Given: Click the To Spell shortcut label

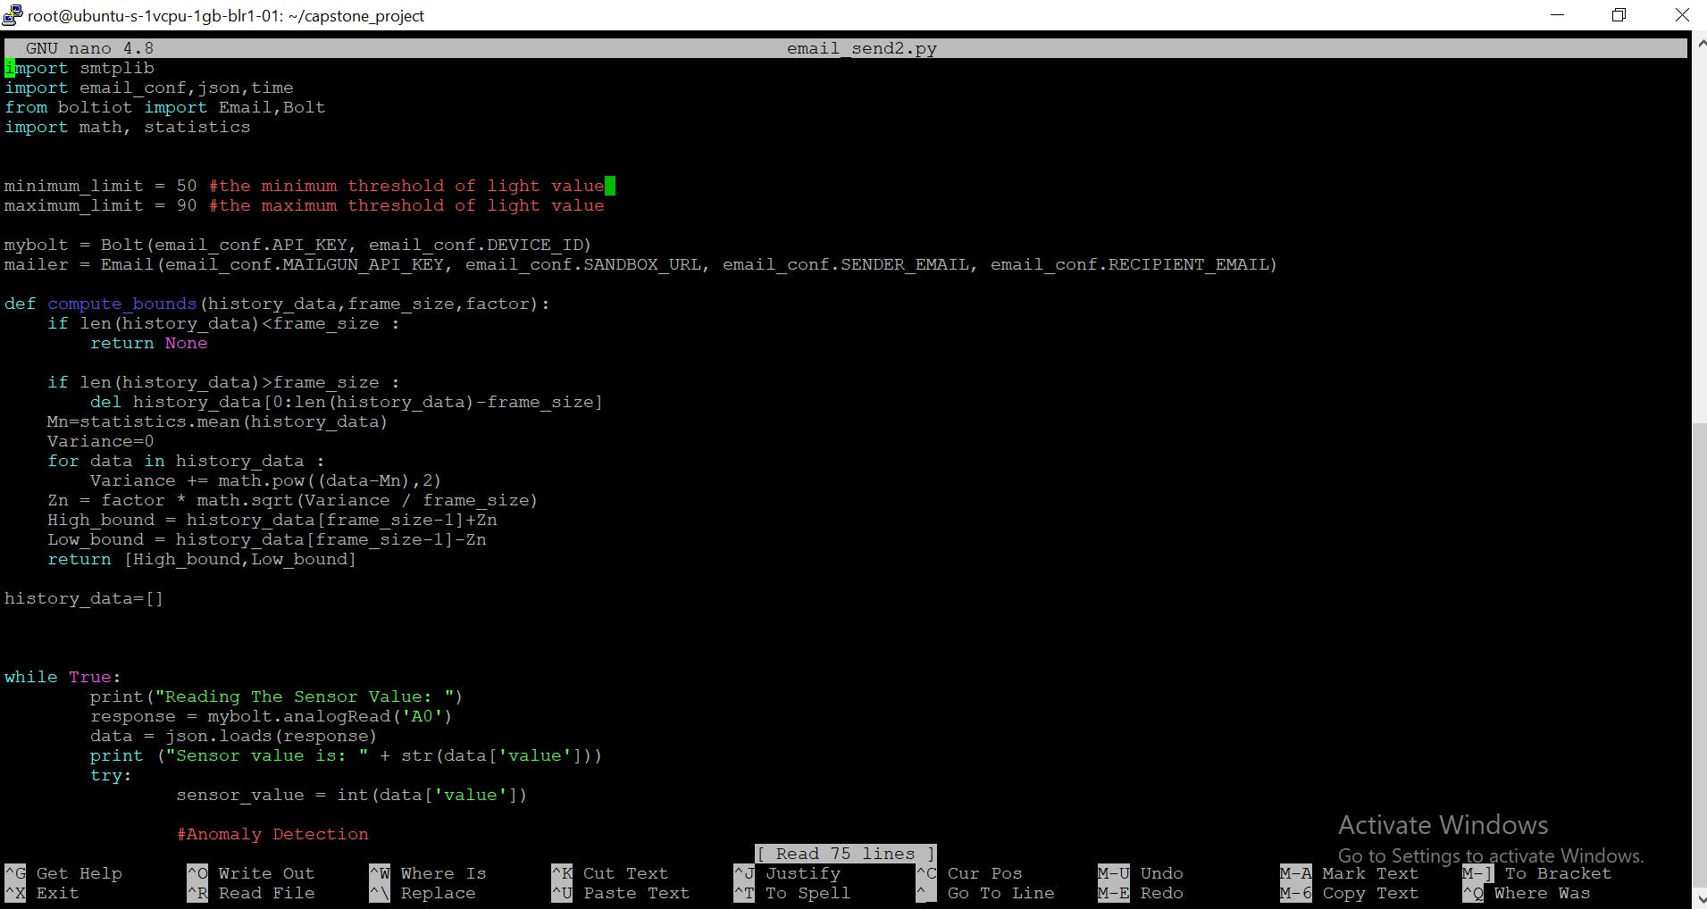Looking at the screenshot, I should point(807,893).
